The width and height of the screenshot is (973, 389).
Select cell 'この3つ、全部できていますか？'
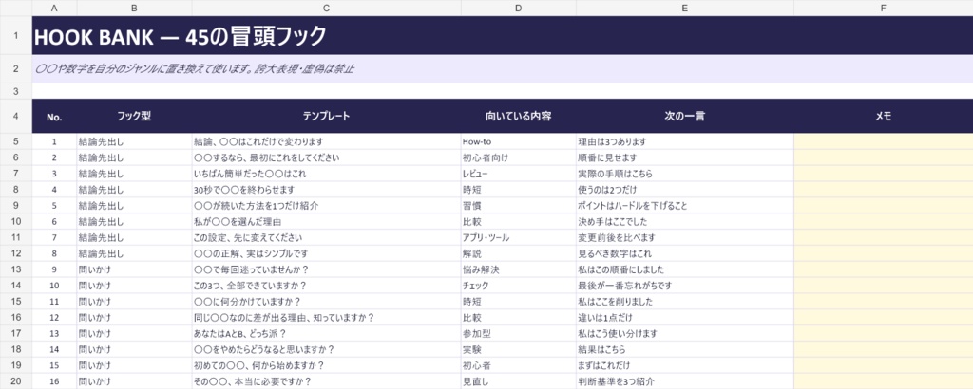coord(327,286)
